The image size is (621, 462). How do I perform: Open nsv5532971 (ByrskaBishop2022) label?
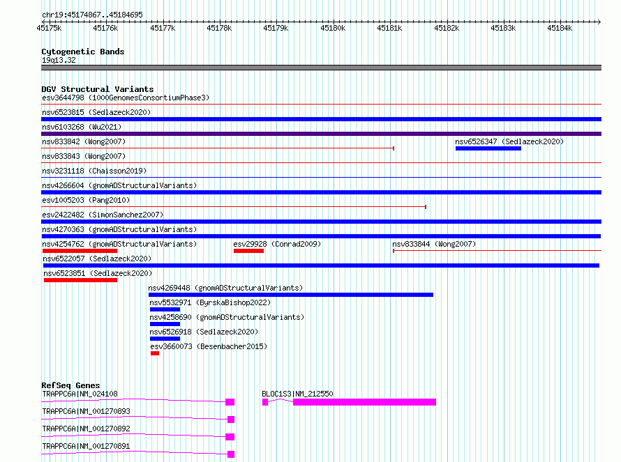coord(210,302)
